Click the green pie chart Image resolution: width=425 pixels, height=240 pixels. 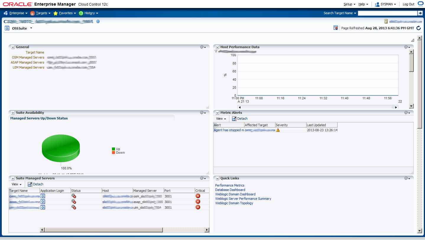point(61,149)
